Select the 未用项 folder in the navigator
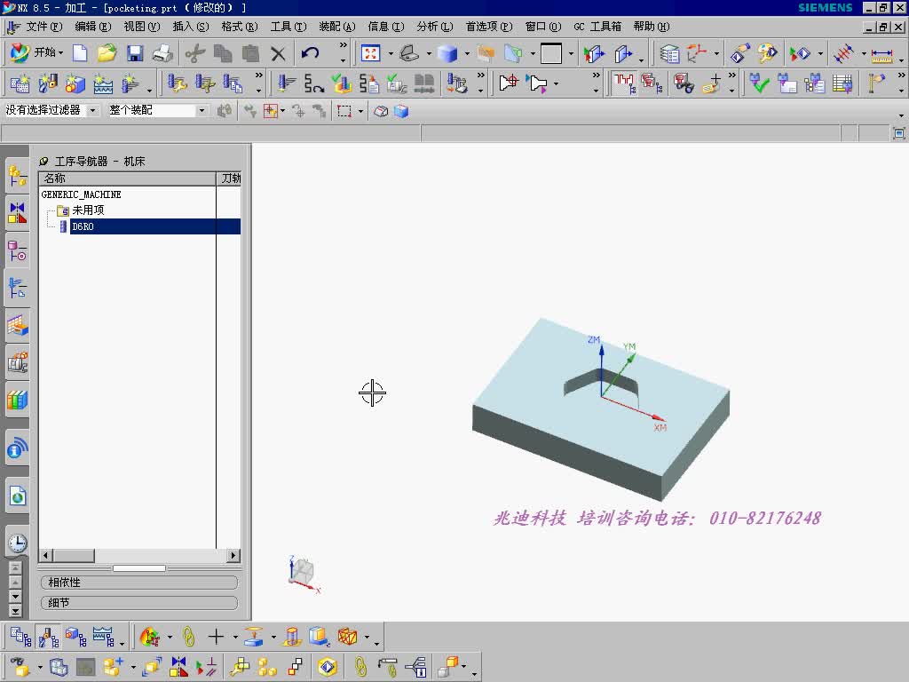 click(88, 210)
